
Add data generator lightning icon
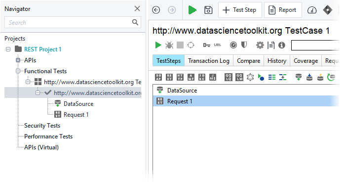click(x=320, y=77)
